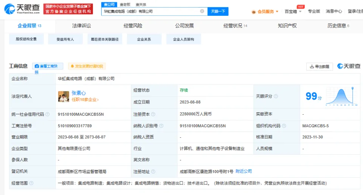
Task: Click the red 官方备案企业征信机构 banner
Action: point(68,9)
